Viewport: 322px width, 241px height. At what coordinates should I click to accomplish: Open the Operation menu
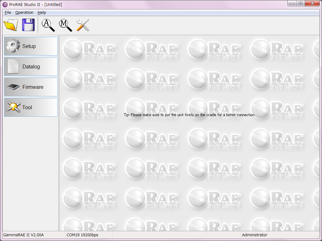tap(24, 13)
